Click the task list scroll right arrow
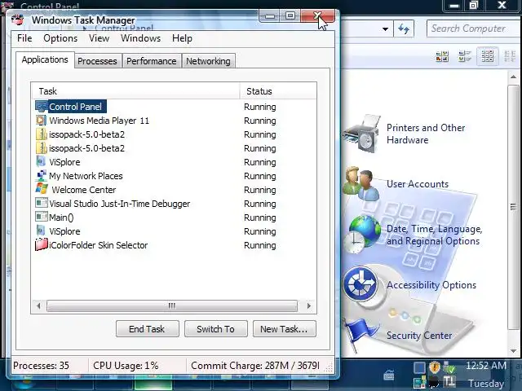Screen dimensions: 522x391 pyautogui.click(x=308, y=305)
